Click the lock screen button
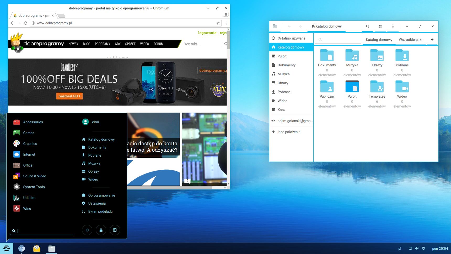The width and height of the screenshot is (451, 254). (101, 230)
